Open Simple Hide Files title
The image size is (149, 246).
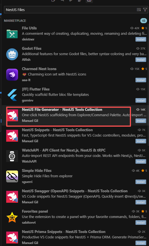click(x=37, y=171)
